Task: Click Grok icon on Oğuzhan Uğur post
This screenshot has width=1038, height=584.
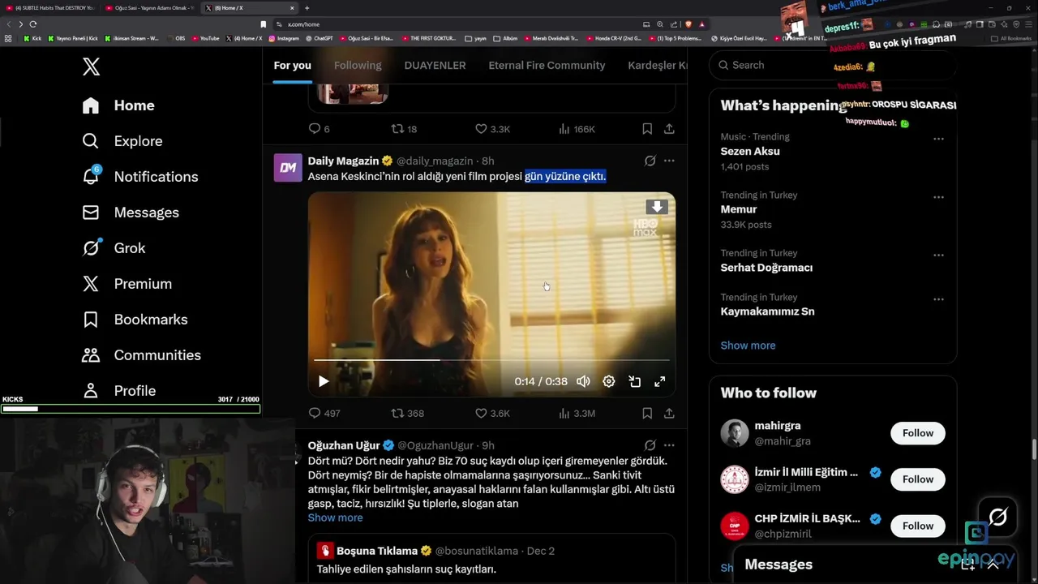Action: [x=650, y=445]
